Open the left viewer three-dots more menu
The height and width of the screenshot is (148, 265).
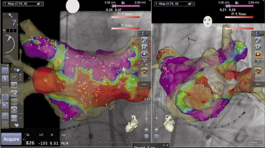(144, 85)
